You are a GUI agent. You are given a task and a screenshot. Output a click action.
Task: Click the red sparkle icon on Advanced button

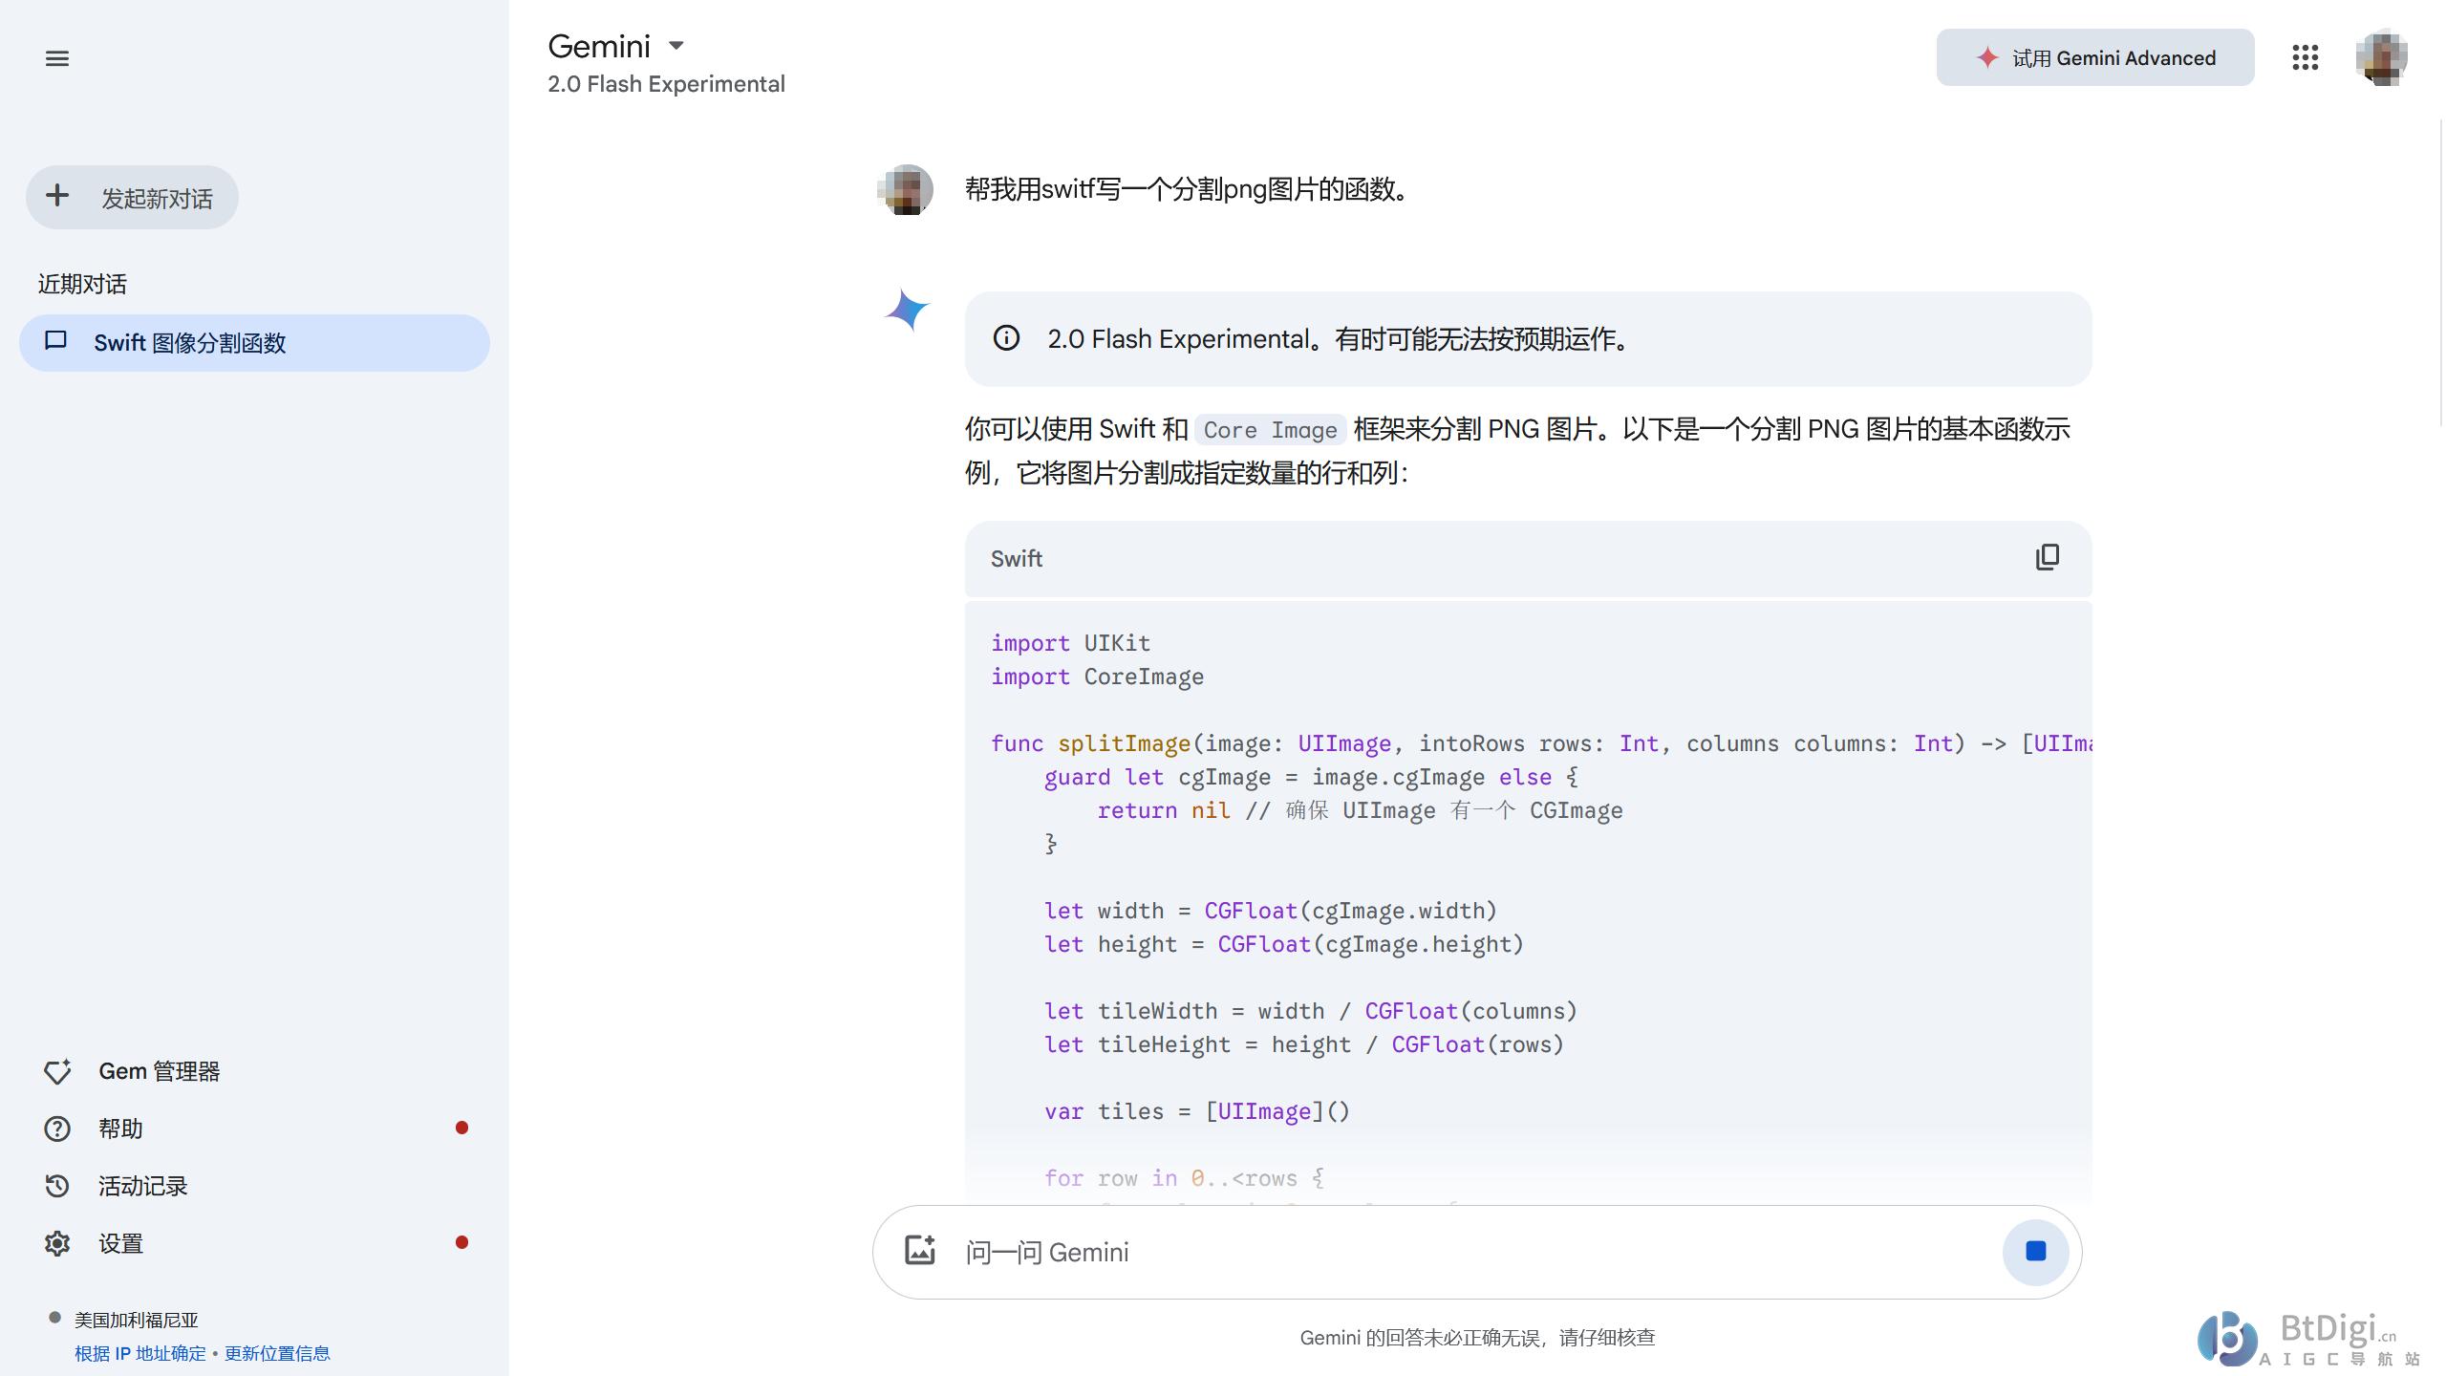(x=1987, y=57)
